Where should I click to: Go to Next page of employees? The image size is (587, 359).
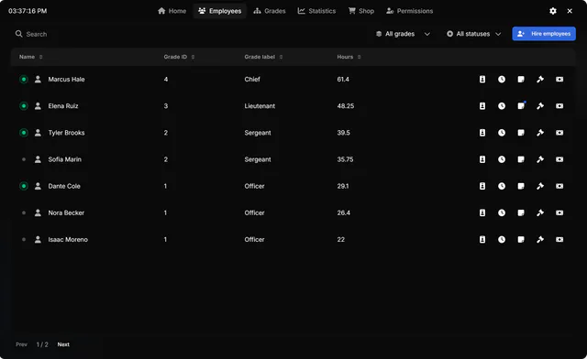click(63, 344)
